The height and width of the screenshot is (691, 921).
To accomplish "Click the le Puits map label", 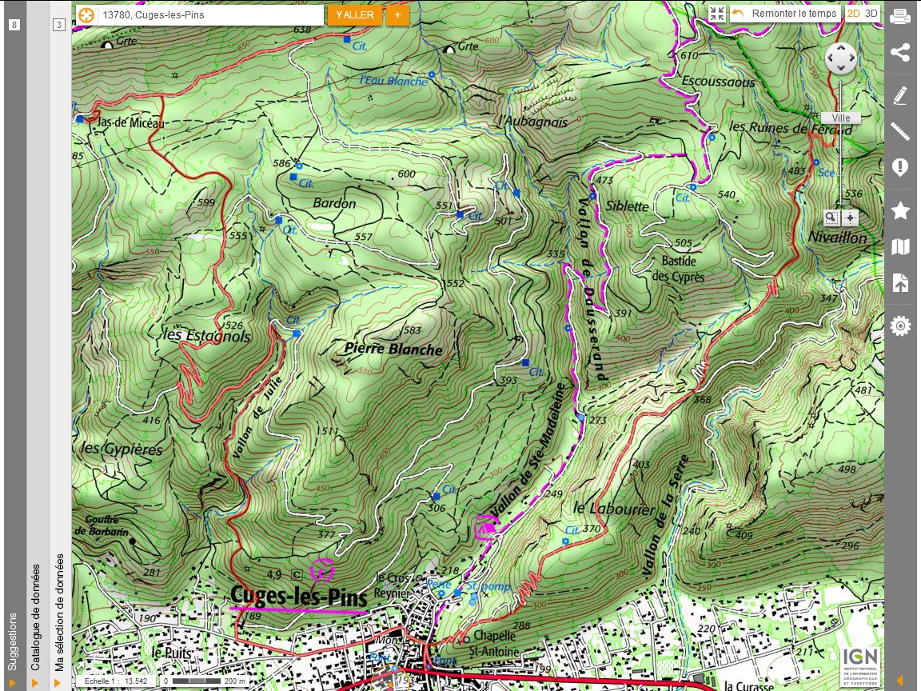I will point(171,653).
